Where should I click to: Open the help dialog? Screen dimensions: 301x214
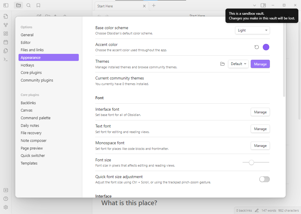click(x=6, y=199)
